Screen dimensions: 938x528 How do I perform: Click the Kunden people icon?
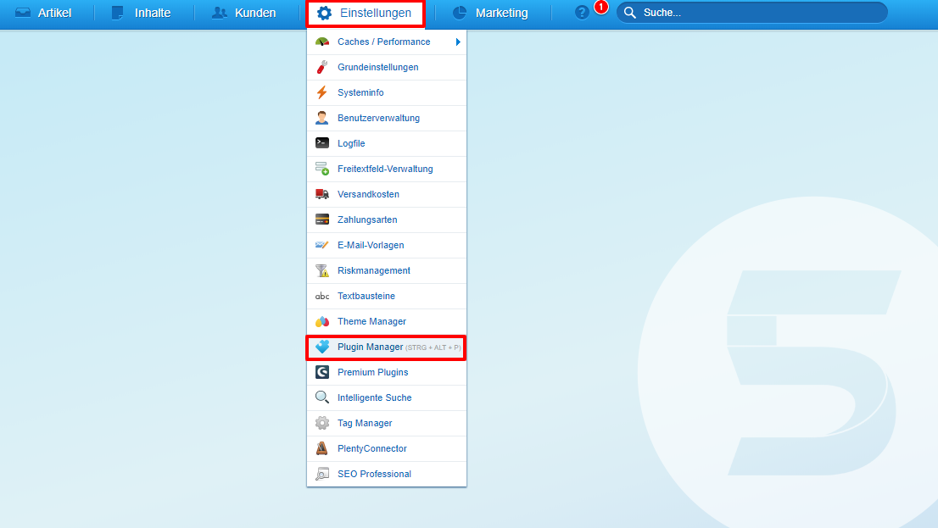[x=220, y=13]
